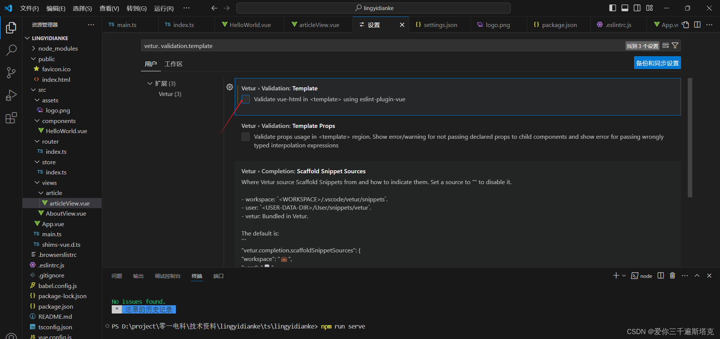Open the Run and Debug view
This screenshot has height=339, width=720.
11,95
